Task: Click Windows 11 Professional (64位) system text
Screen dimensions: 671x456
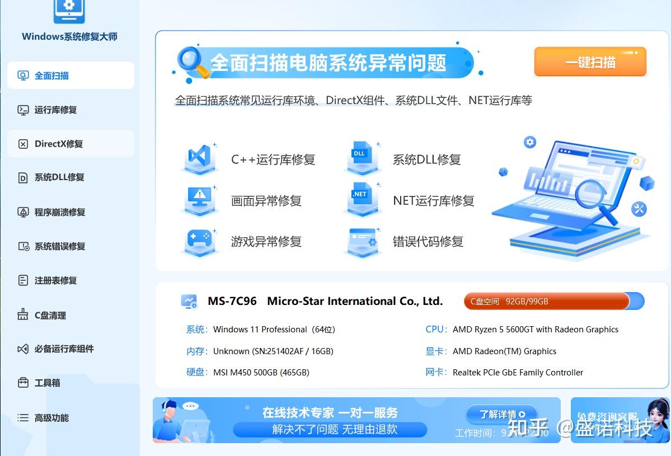Action: [x=274, y=330]
